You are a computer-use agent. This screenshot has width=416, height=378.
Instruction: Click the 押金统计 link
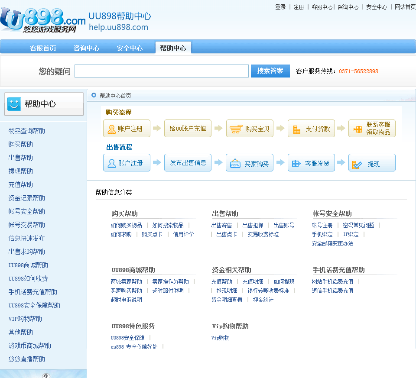pos(263,300)
